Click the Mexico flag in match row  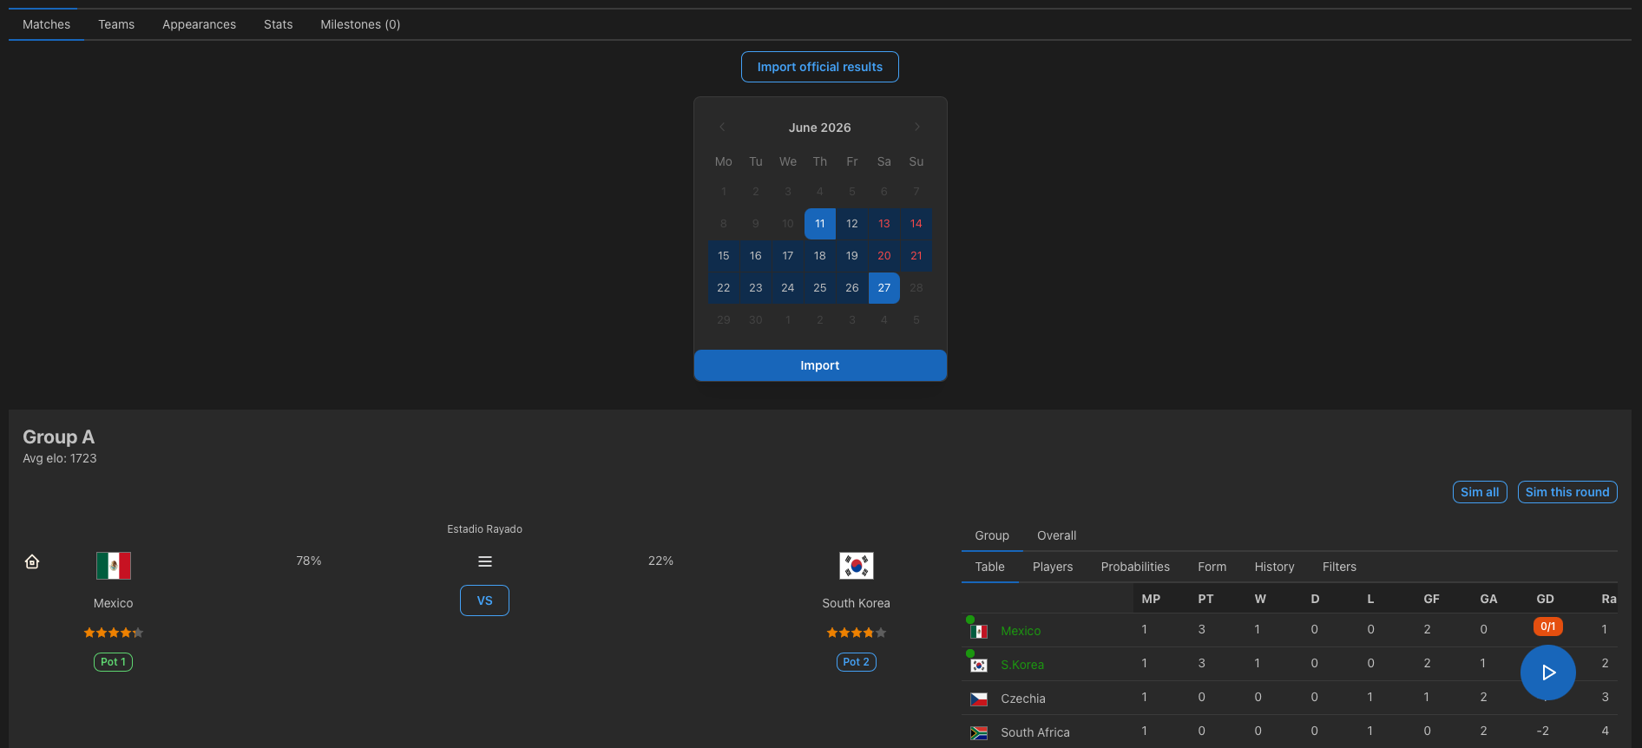click(114, 566)
